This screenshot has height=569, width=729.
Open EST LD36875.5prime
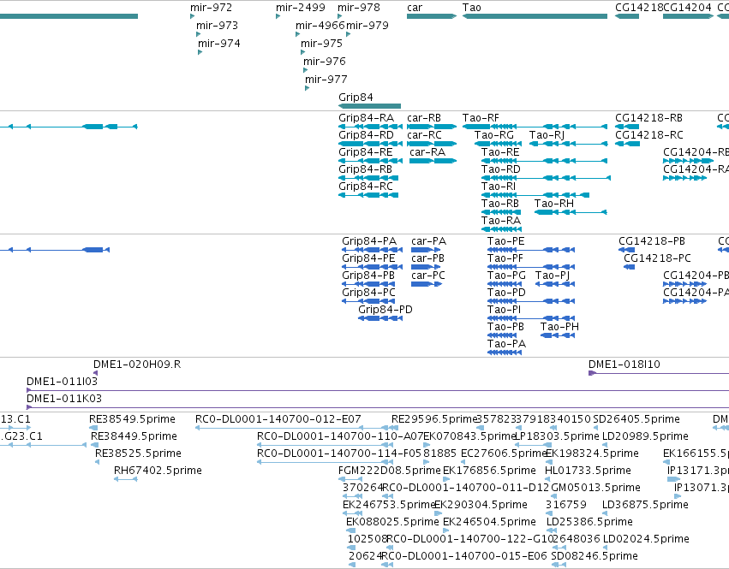[x=605, y=513]
